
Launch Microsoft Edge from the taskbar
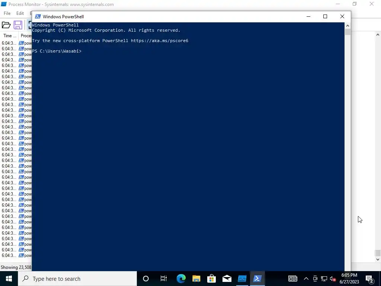click(x=181, y=279)
